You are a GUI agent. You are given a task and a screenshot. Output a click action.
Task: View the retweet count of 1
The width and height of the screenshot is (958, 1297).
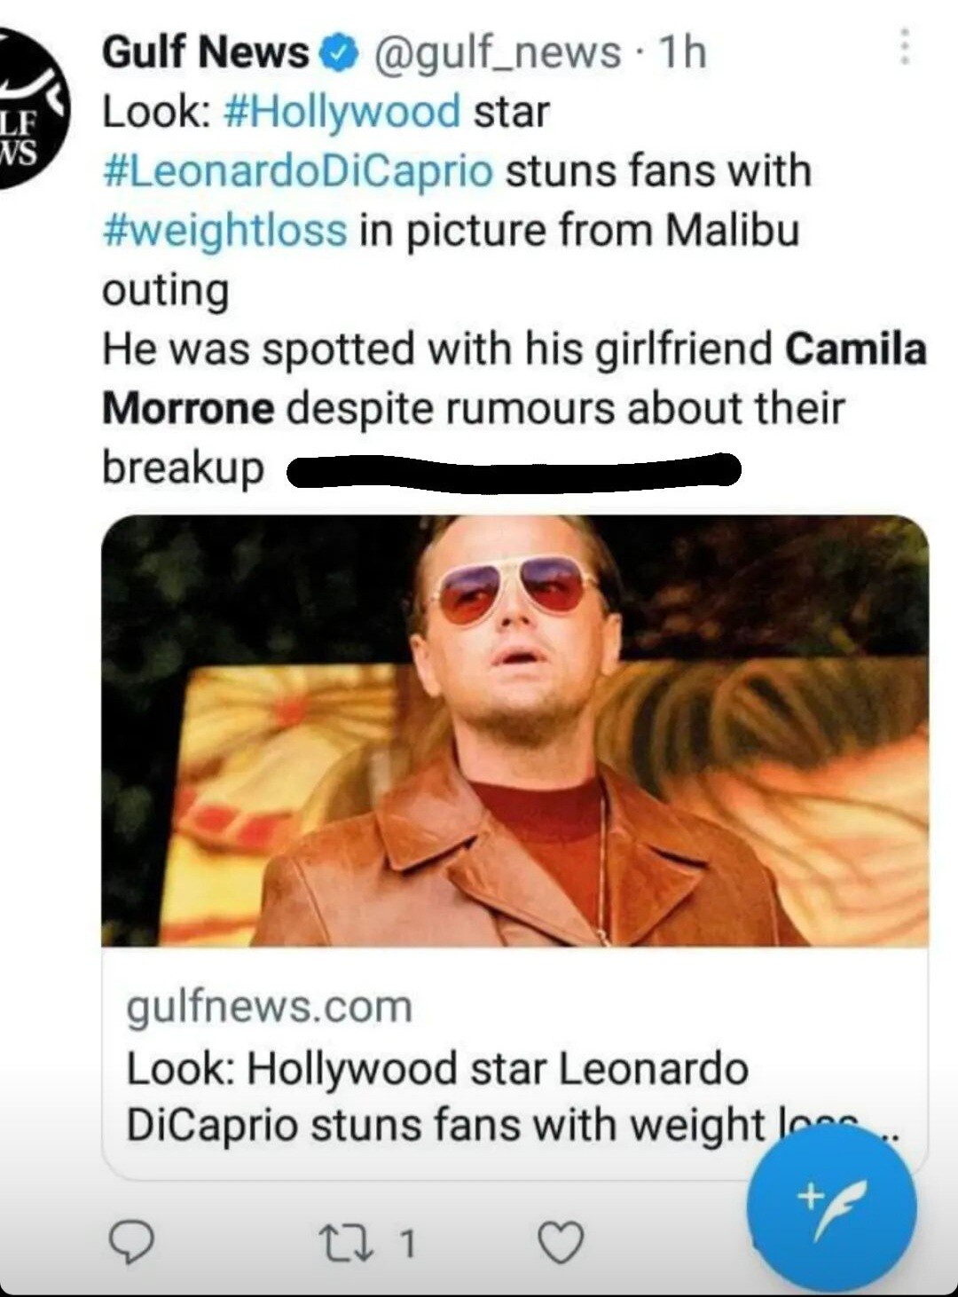pyautogui.click(x=406, y=1244)
